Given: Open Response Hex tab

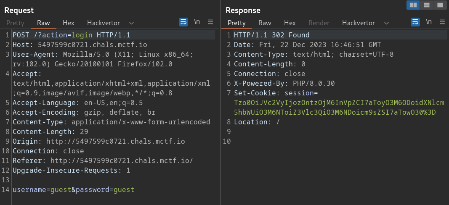Looking at the screenshot, I should [290, 23].
